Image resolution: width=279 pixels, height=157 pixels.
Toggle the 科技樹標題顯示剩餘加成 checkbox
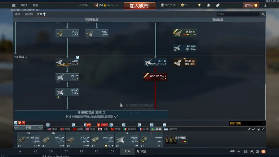pos(116,117)
